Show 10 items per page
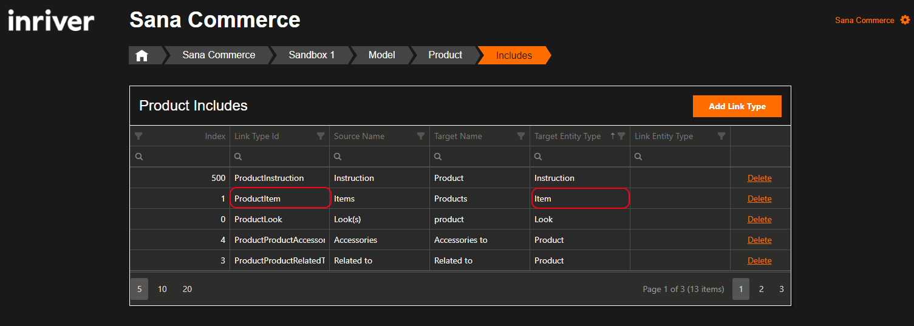Image resolution: width=914 pixels, height=326 pixels. [162, 289]
